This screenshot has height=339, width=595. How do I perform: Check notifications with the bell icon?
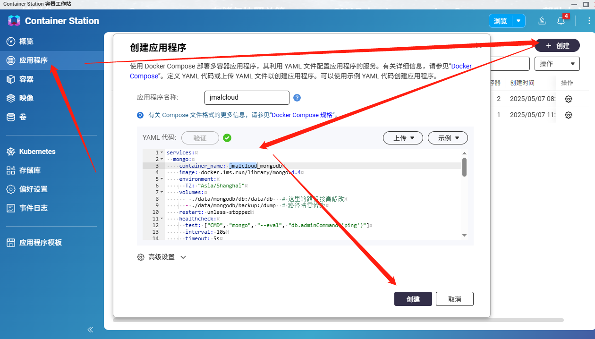pos(561,21)
